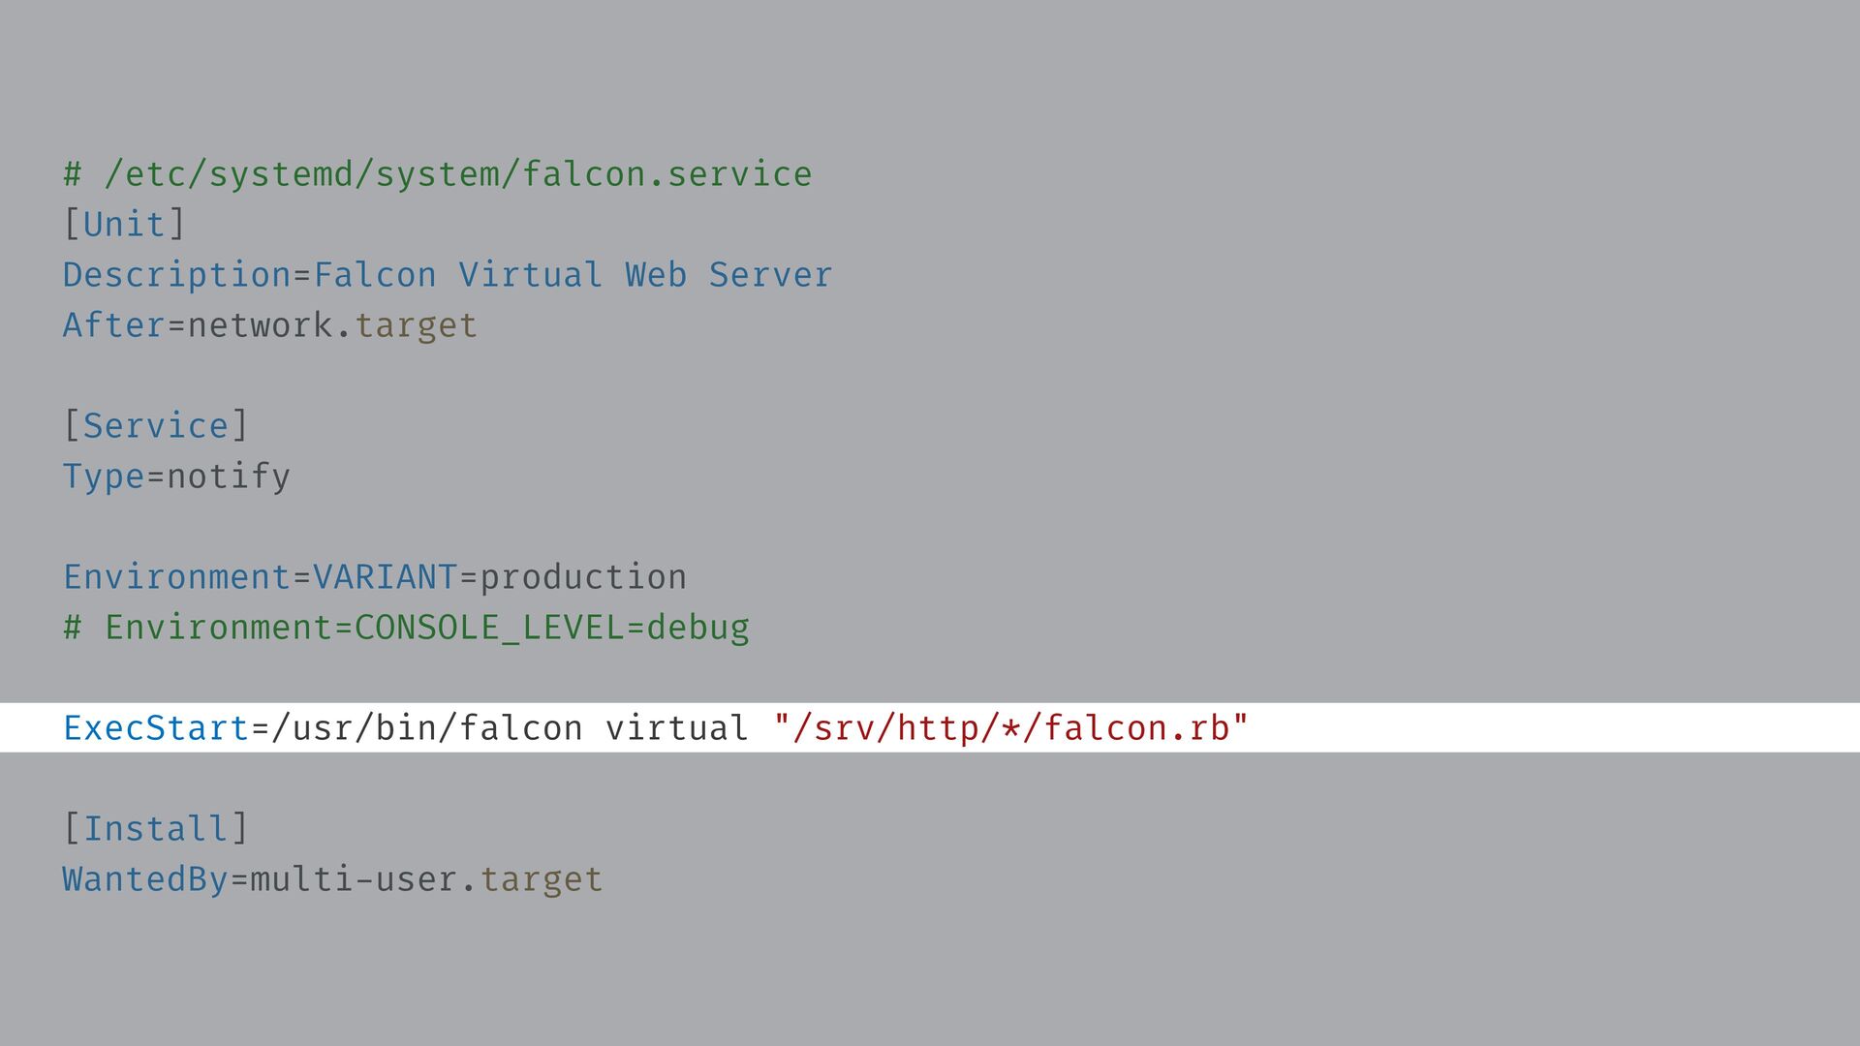The width and height of the screenshot is (1860, 1046).
Task: Click the WantedBy key
Action: pyautogui.click(x=145, y=879)
